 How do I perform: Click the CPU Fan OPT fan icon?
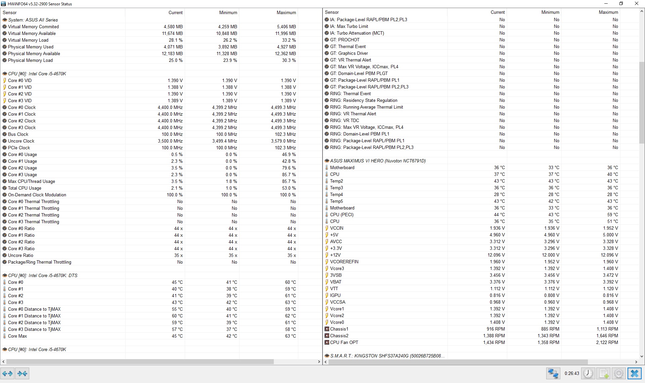point(327,342)
